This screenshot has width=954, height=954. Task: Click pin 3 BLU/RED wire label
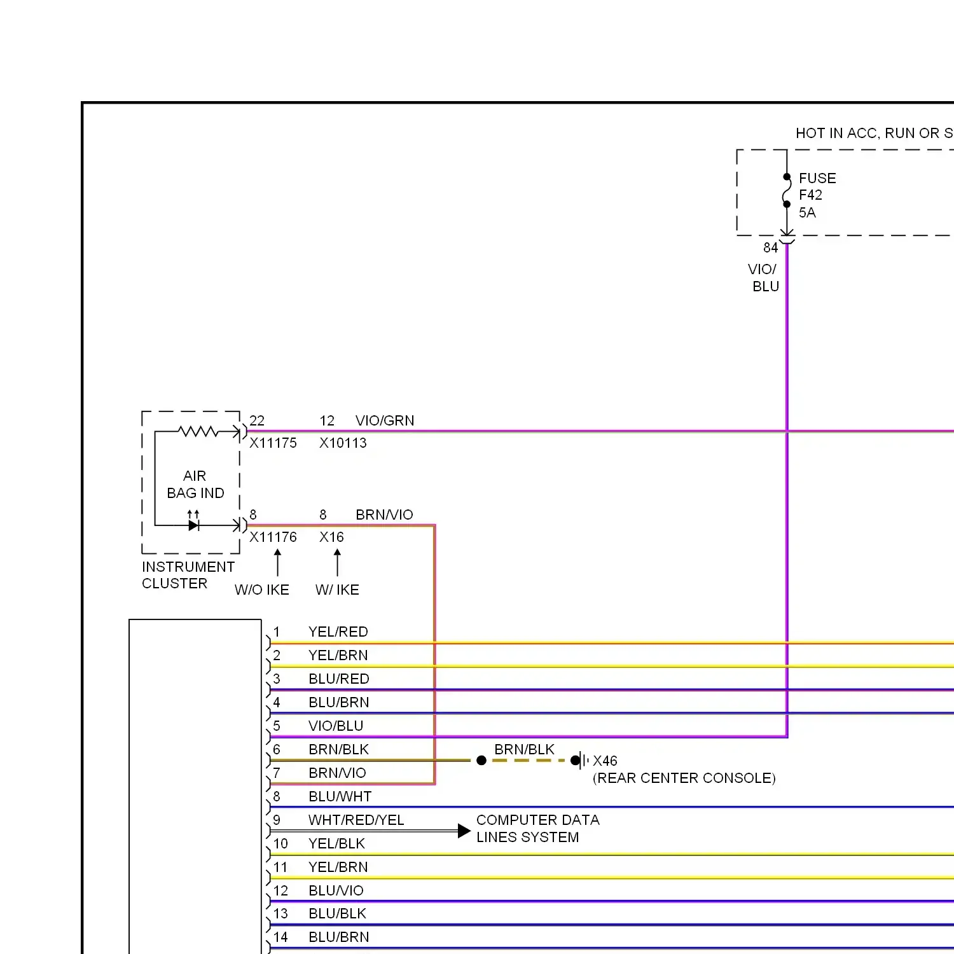tap(339, 679)
